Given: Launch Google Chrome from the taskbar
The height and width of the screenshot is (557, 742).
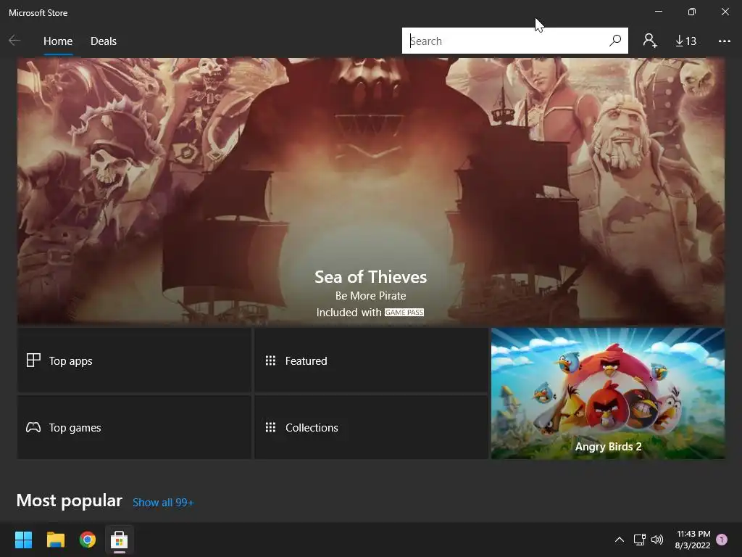Looking at the screenshot, I should (x=88, y=540).
